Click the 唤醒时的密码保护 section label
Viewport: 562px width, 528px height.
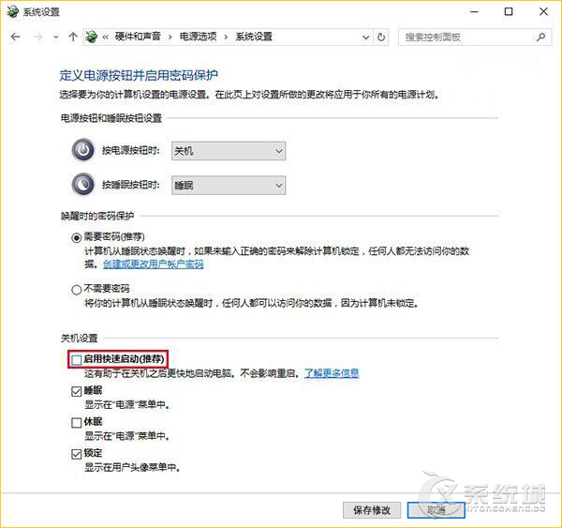coord(97,216)
